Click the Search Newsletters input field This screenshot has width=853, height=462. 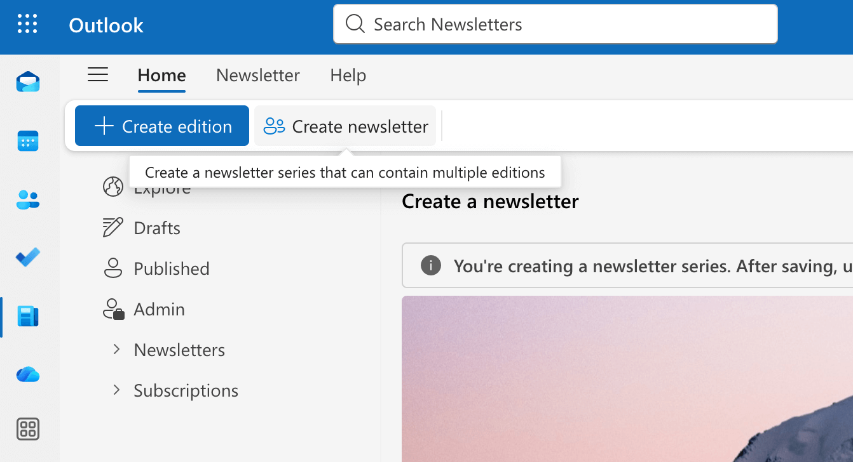[555, 24]
